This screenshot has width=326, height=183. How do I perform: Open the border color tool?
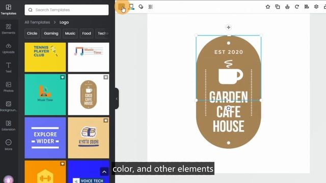coord(131,7)
